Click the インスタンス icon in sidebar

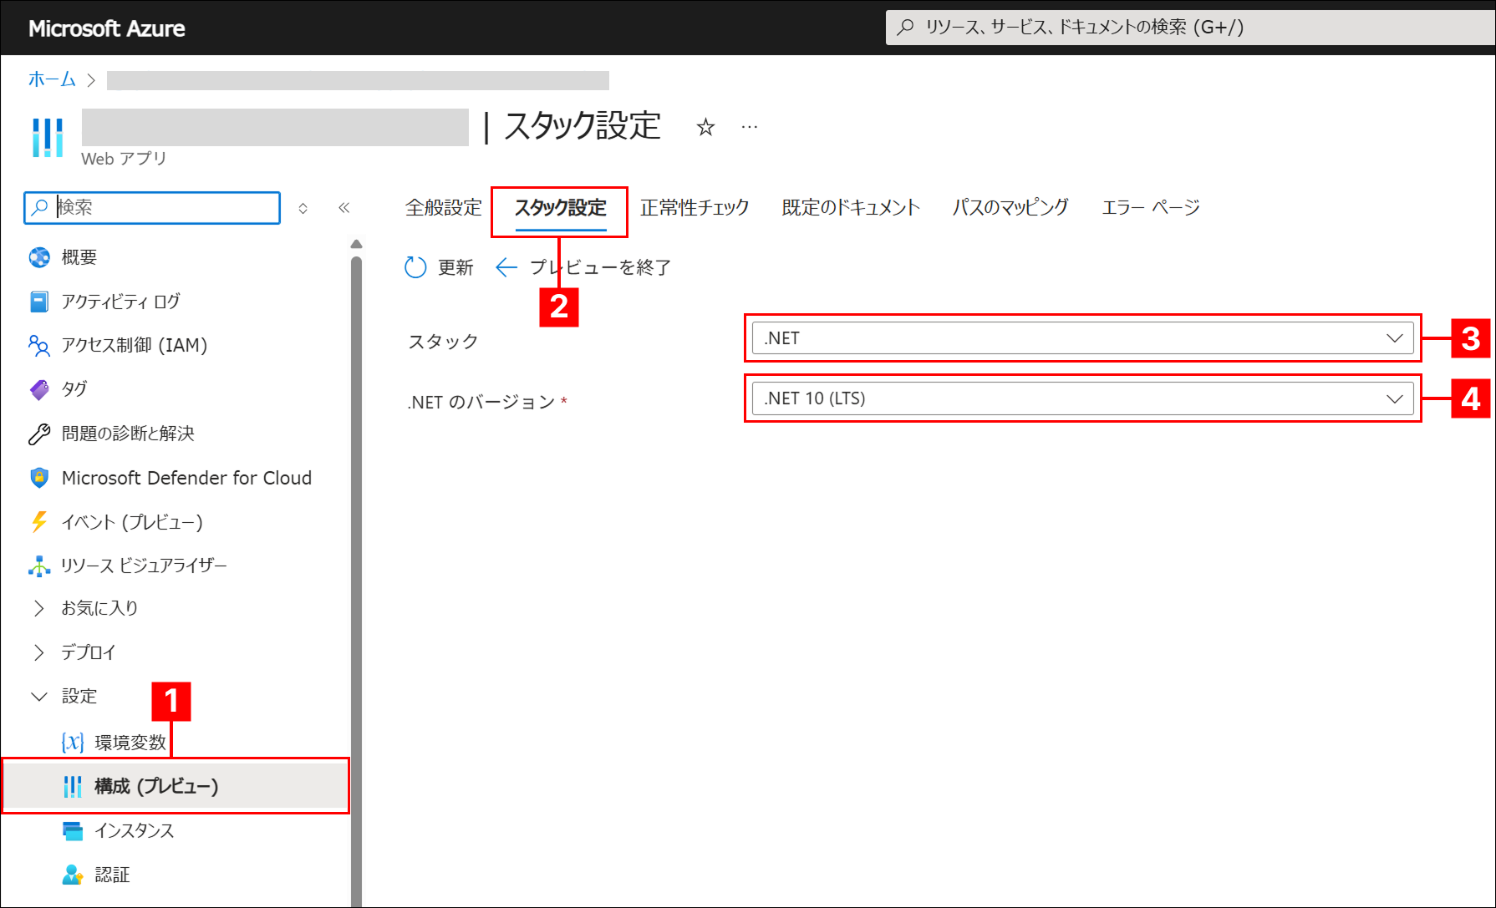click(73, 830)
